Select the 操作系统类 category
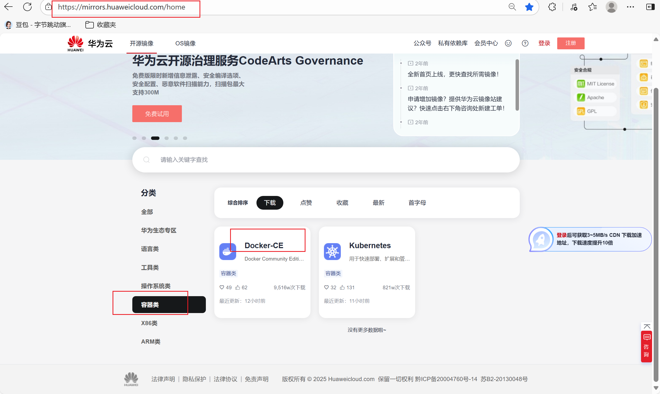 (156, 286)
